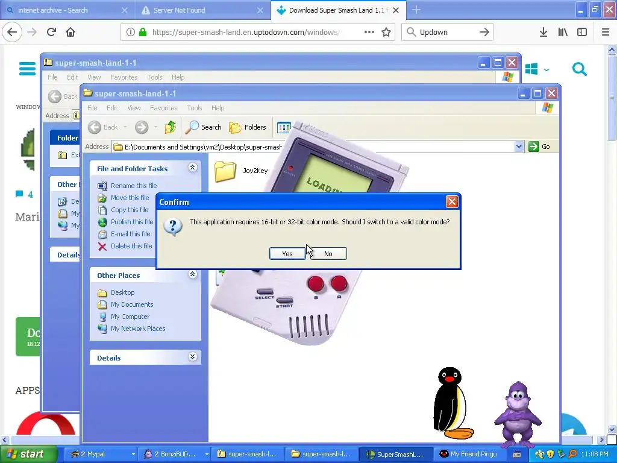
Task: Click Search in Explorer toolbar
Action: [x=203, y=127]
